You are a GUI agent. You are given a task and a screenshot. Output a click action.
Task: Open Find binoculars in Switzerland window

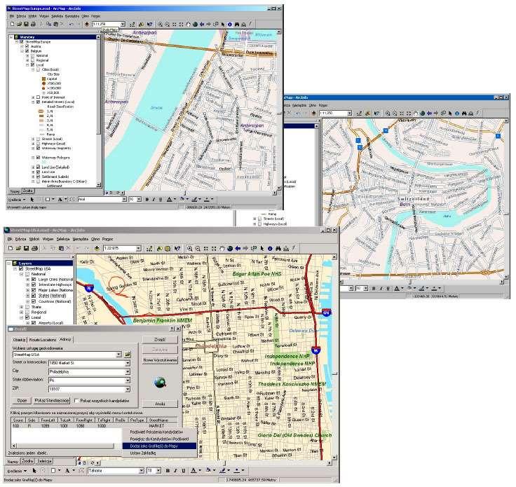[464, 113]
